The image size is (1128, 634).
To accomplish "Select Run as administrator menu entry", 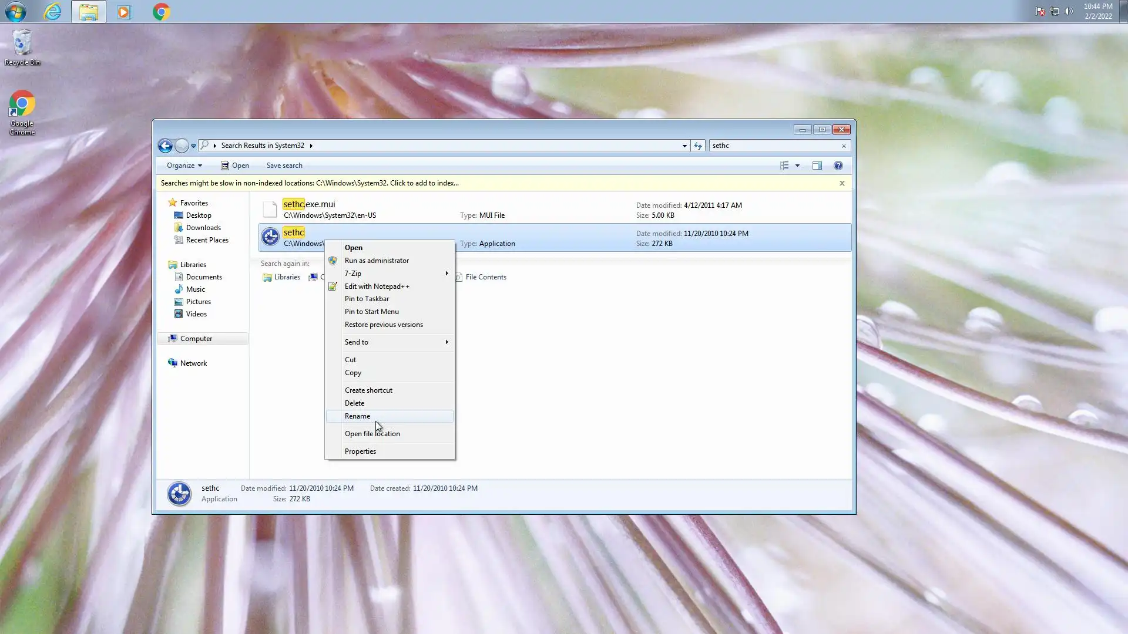I will coord(377,261).
